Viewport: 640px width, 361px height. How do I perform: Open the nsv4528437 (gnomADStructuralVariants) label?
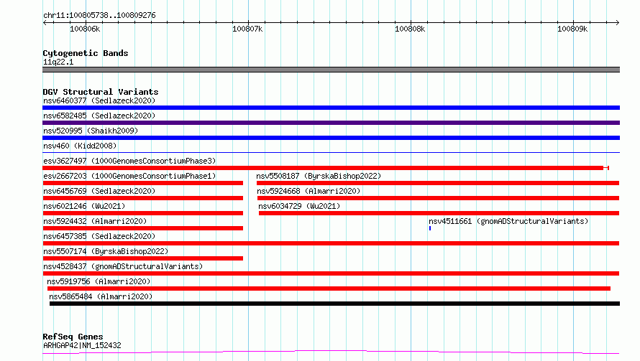click(x=123, y=266)
